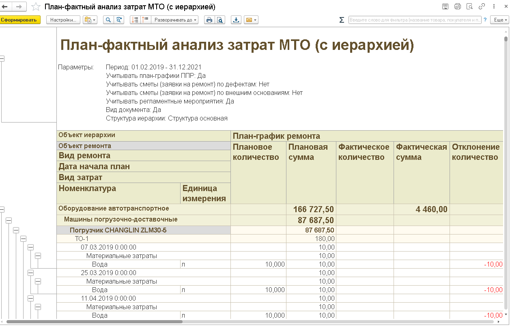Select the 166 727,50 planned sum cell
The width and height of the screenshot is (510, 327).
click(311, 209)
